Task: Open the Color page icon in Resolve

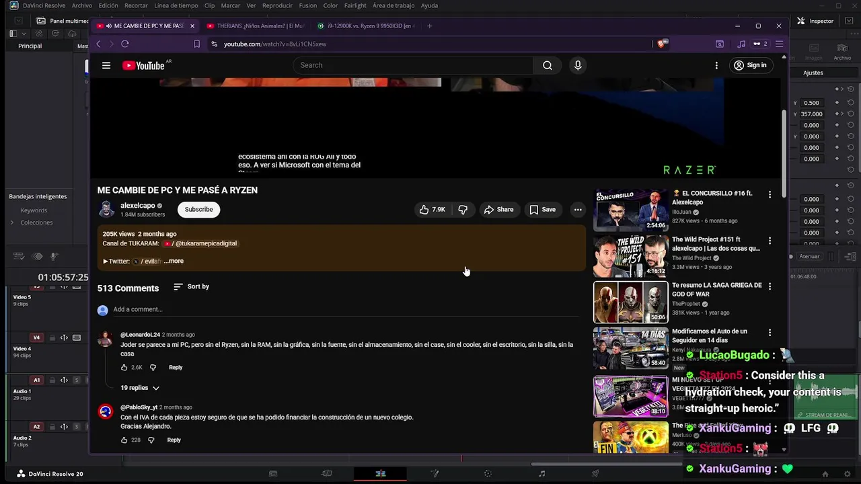Action: pyautogui.click(x=488, y=474)
